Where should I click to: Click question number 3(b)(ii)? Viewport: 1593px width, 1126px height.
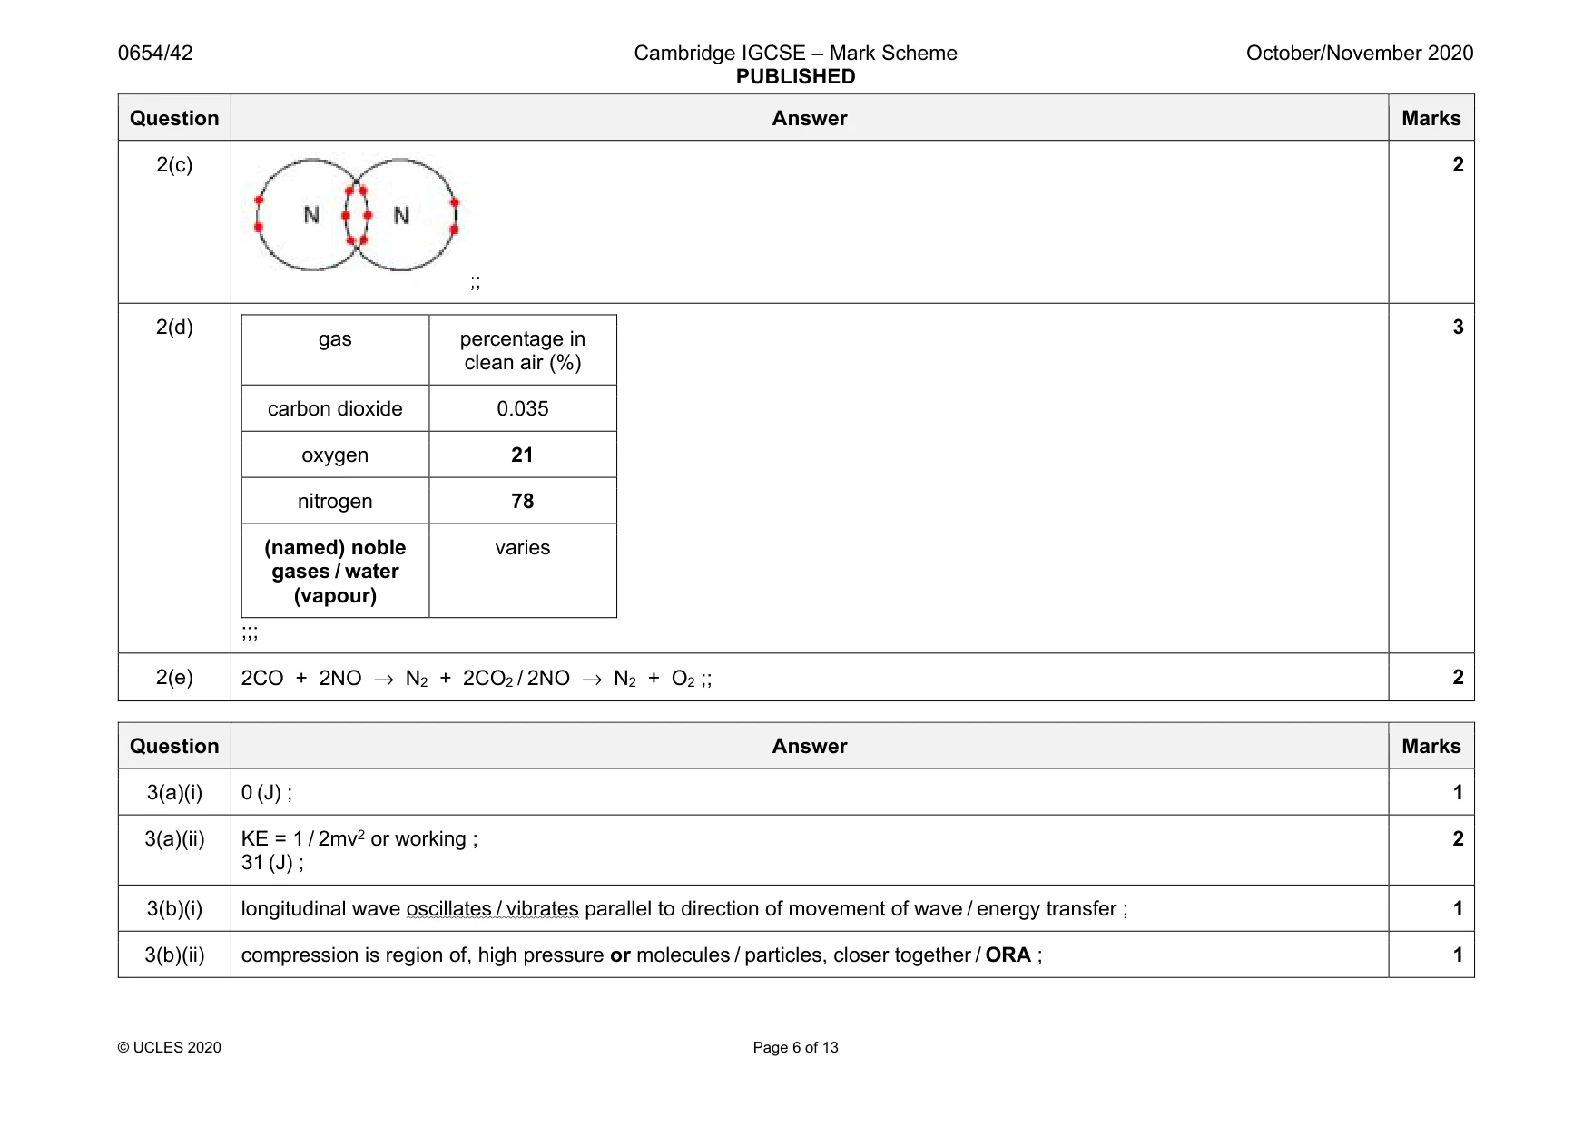pos(174,955)
